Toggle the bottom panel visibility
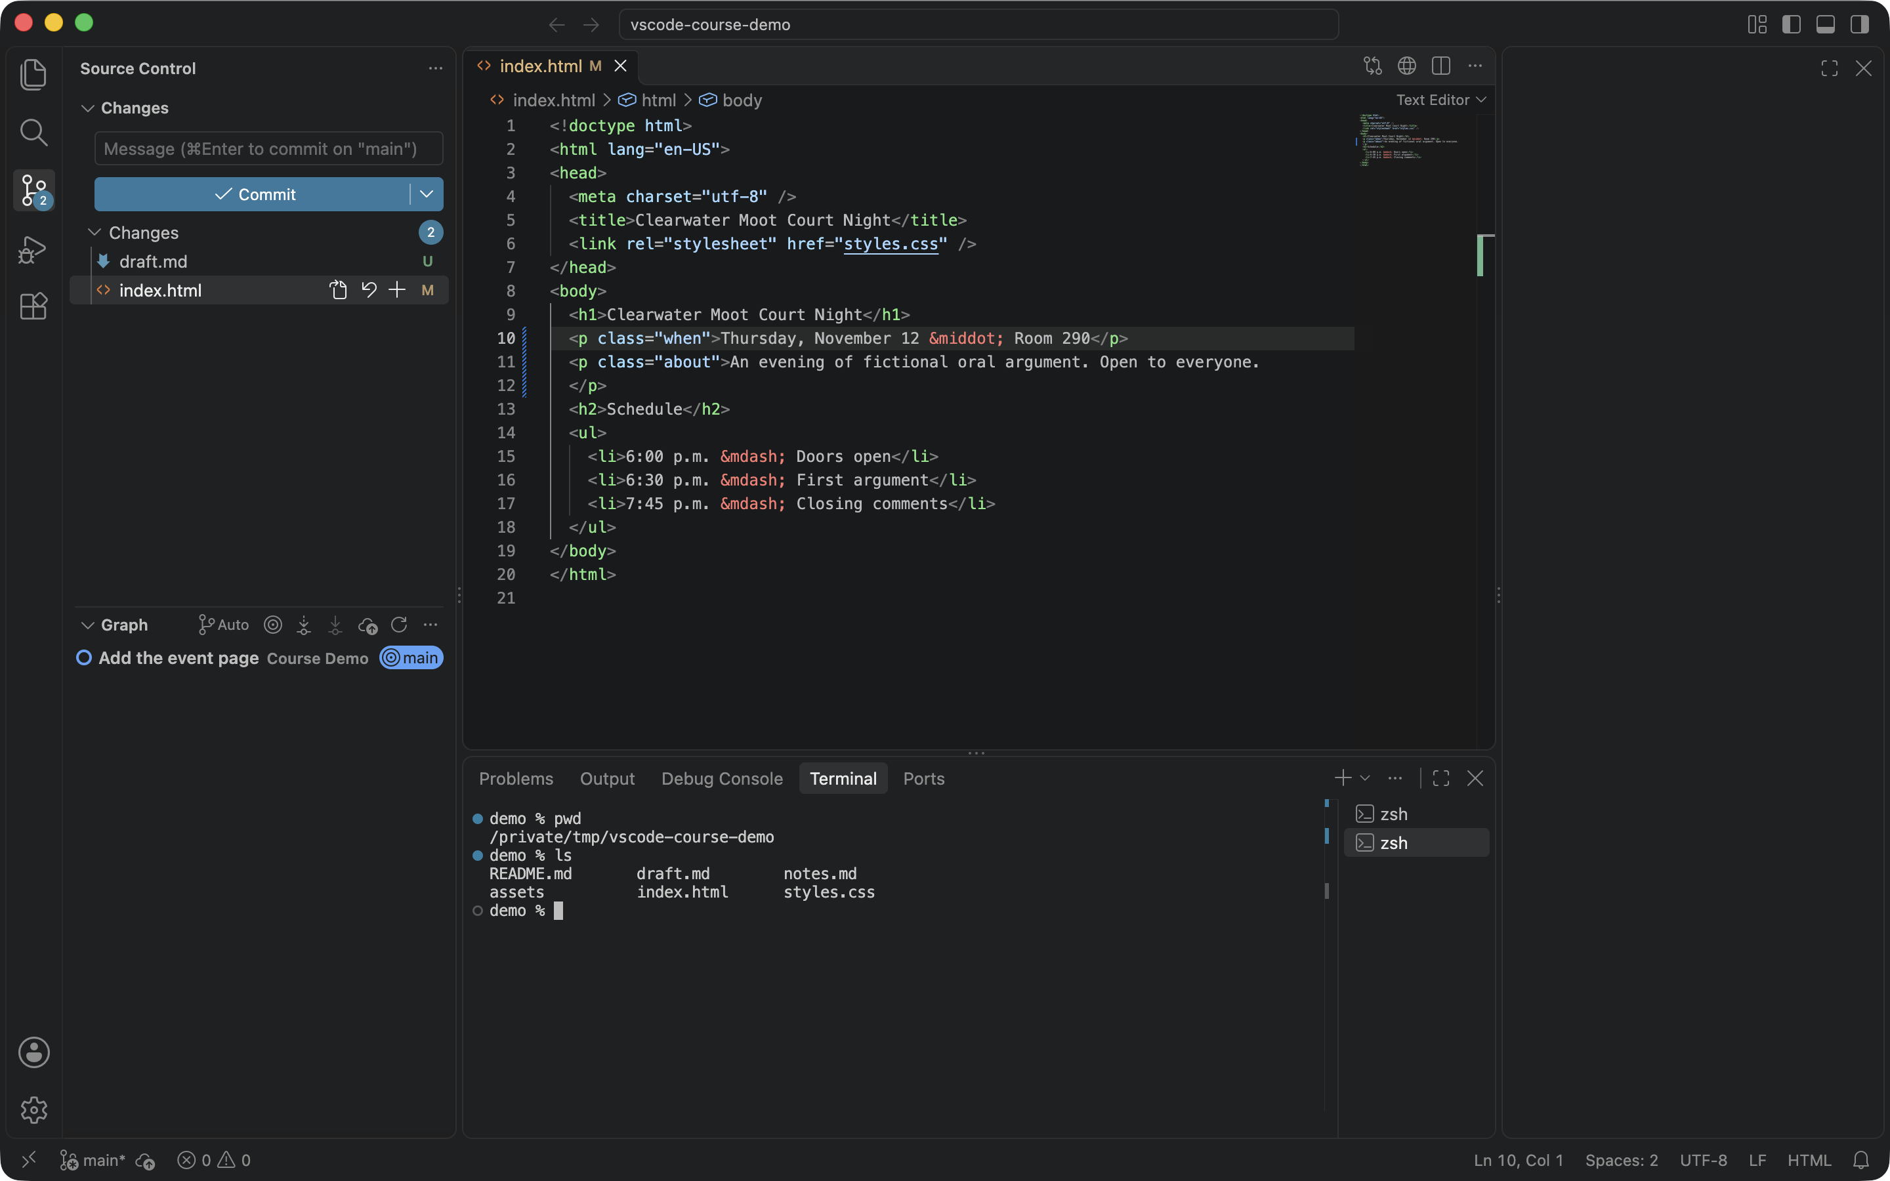 pyautogui.click(x=1825, y=24)
